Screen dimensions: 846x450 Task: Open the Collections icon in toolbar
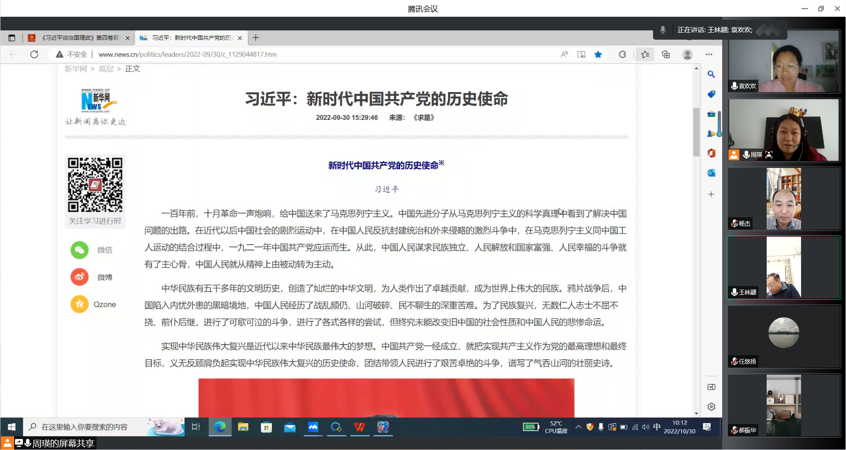coord(666,54)
